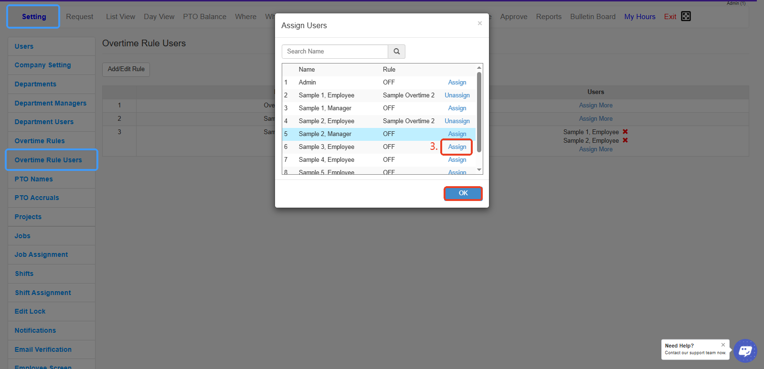Open Overtime Rules in sidebar
This screenshot has height=369, width=764.
point(40,141)
